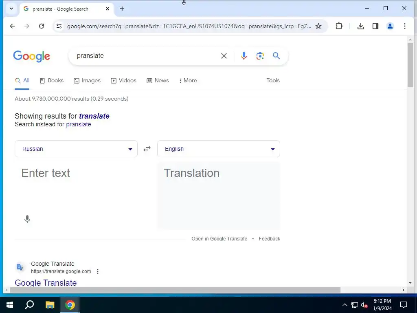
Task: Click the browser back arrow
Action: point(12,26)
